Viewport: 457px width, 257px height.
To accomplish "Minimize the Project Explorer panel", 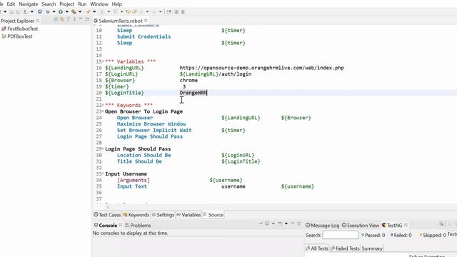I will 81,19.
